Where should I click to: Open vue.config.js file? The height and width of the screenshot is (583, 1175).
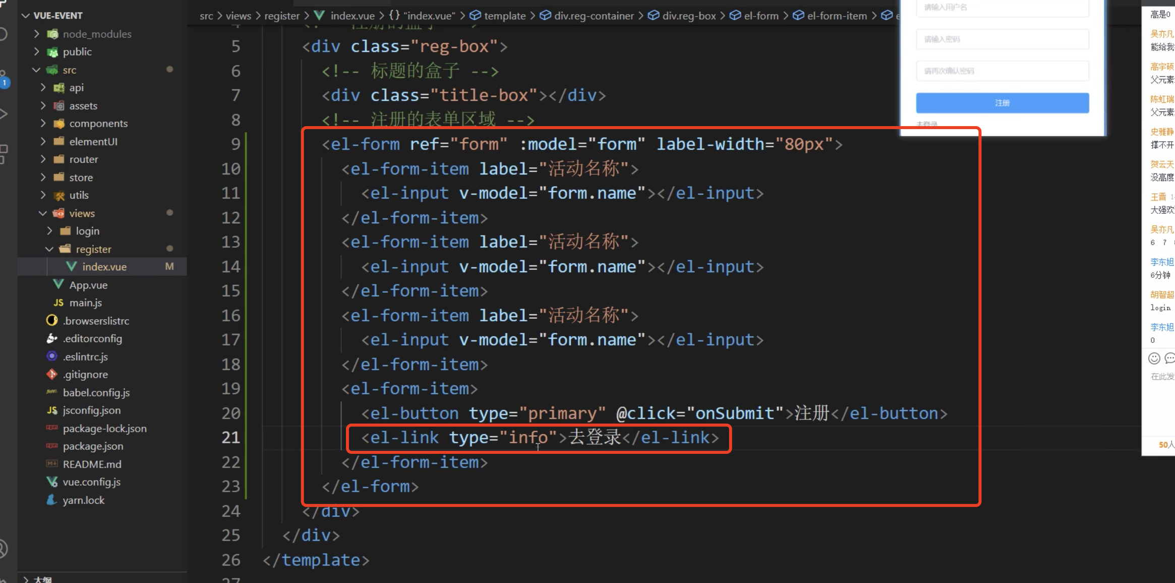91,482
